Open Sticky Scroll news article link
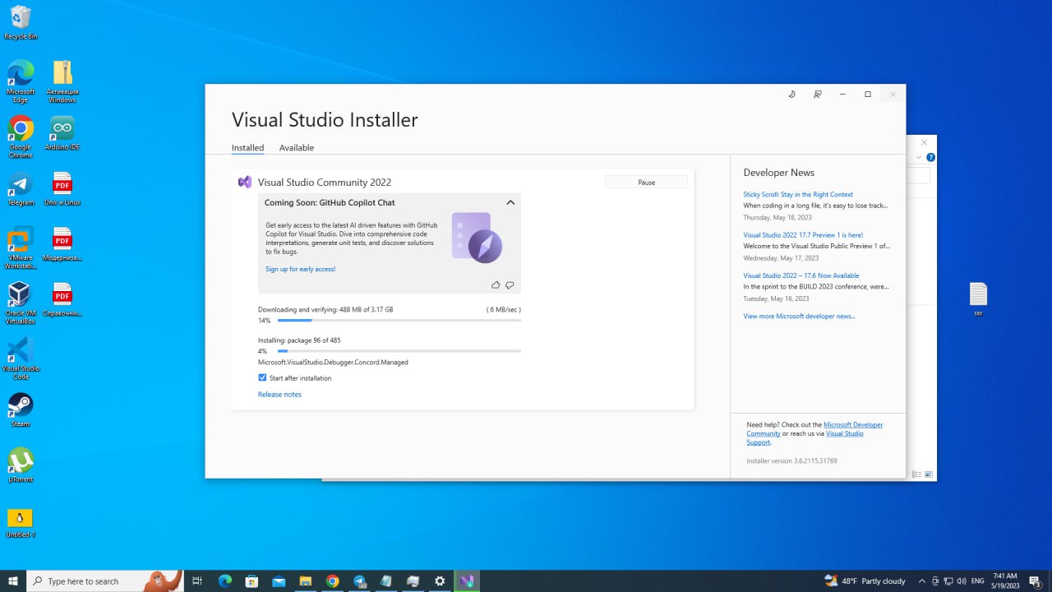1052x592 pixels. (x=798, y=195)
